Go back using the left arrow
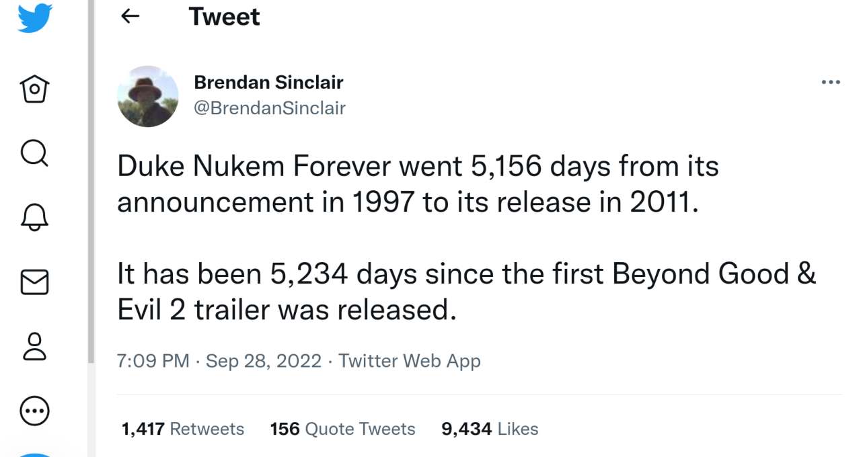 pos(130,16)
